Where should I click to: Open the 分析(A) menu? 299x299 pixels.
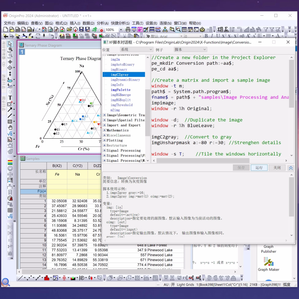[102, 23]
